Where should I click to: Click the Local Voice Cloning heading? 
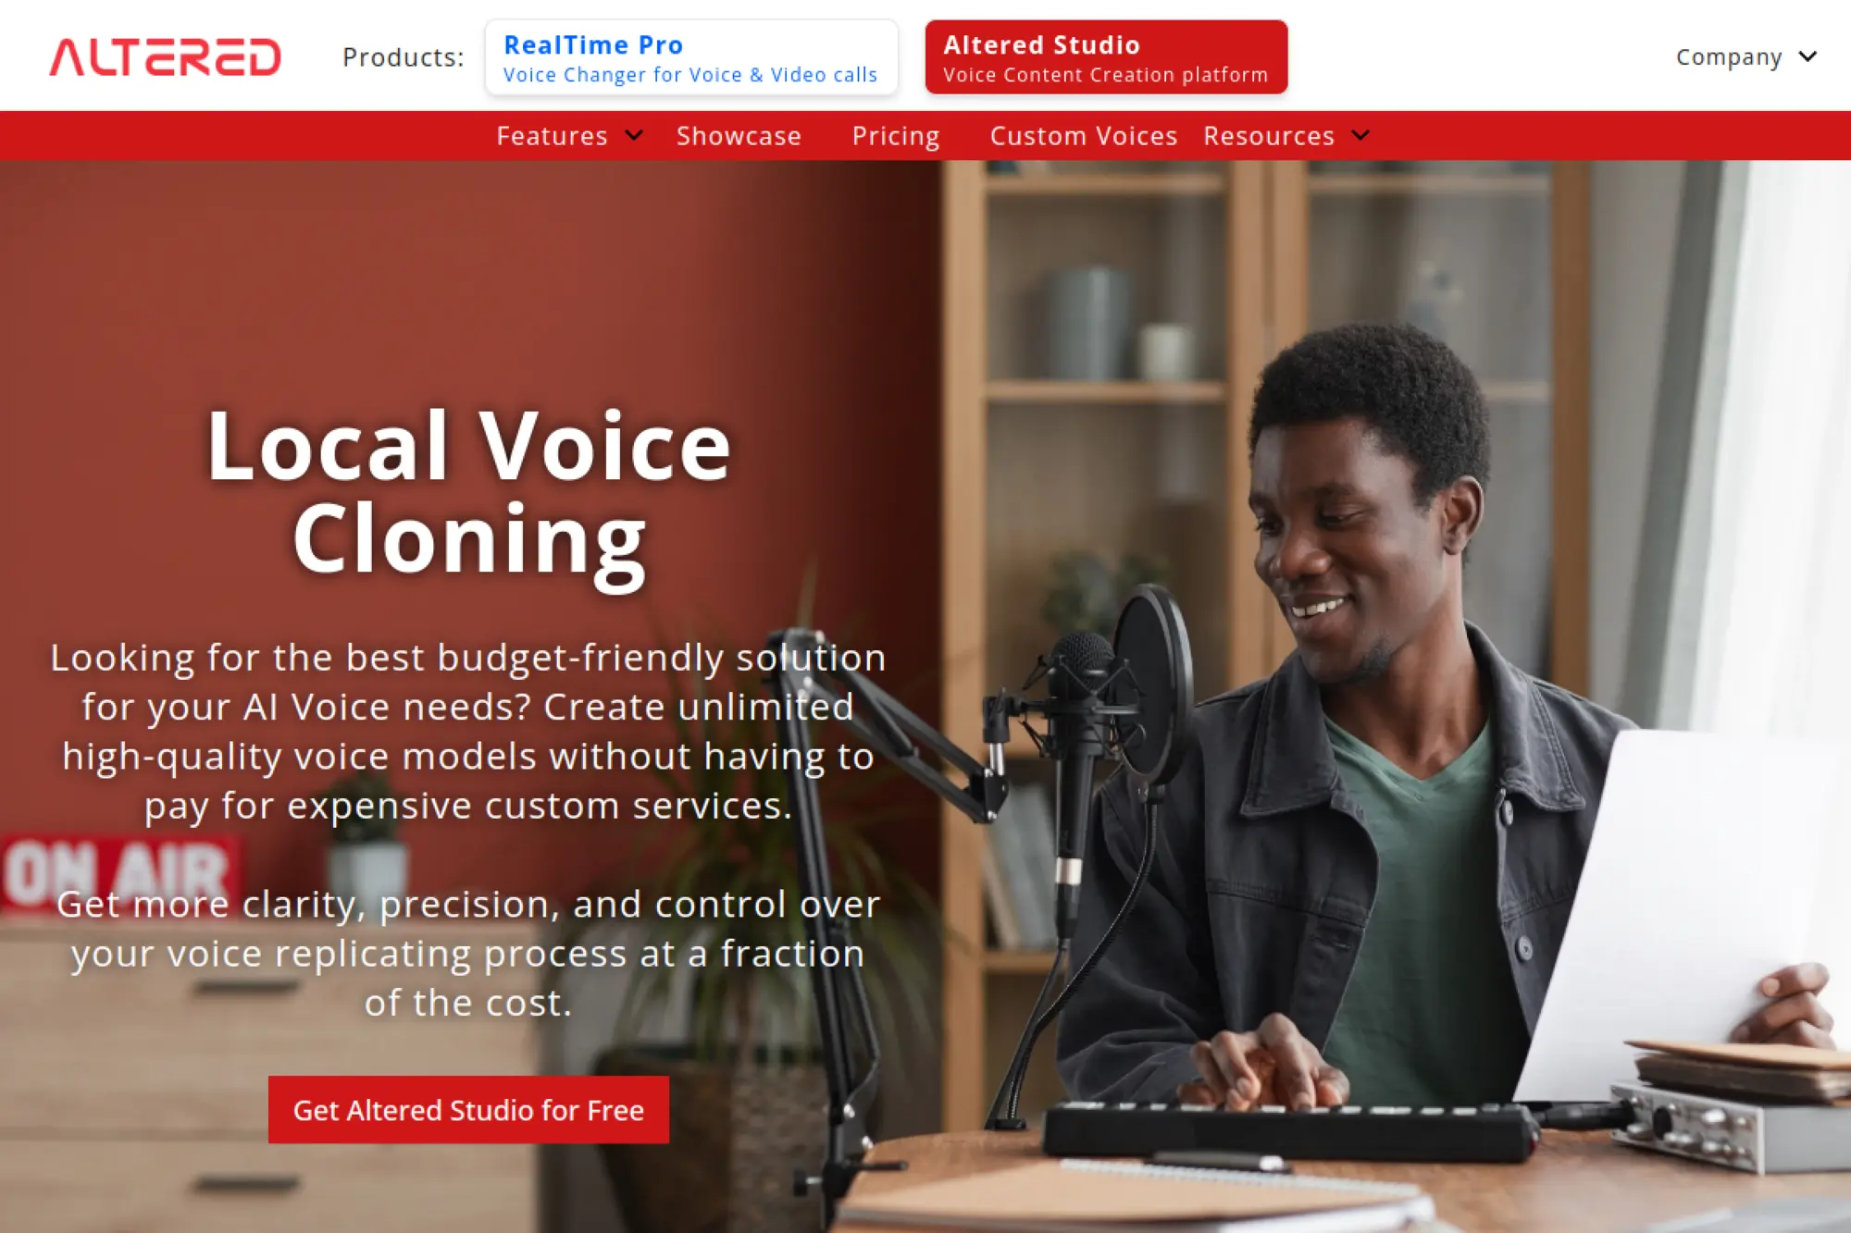(x=468, y=494)
